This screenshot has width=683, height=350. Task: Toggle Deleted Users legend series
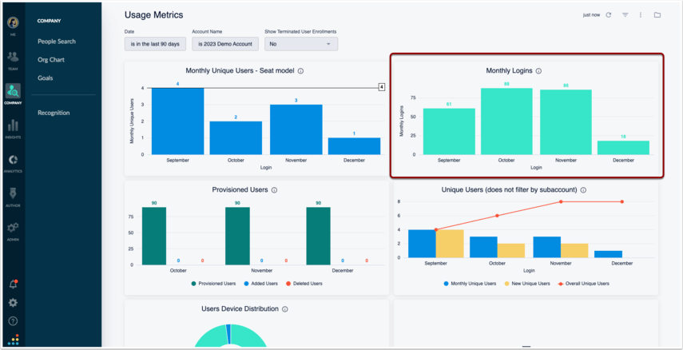pos(304,284)
